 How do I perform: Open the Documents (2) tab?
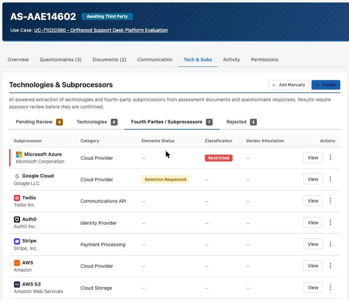[109, 60]
